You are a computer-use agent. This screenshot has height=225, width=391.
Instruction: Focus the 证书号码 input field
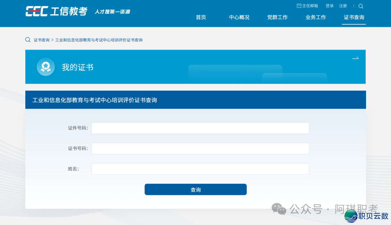point(200,149)
